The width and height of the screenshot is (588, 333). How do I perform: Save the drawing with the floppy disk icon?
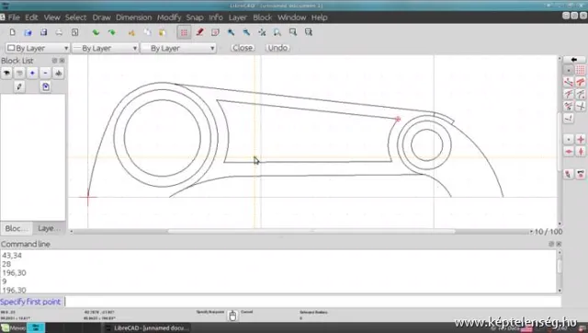pyautogui.click(x=43, y=32)
